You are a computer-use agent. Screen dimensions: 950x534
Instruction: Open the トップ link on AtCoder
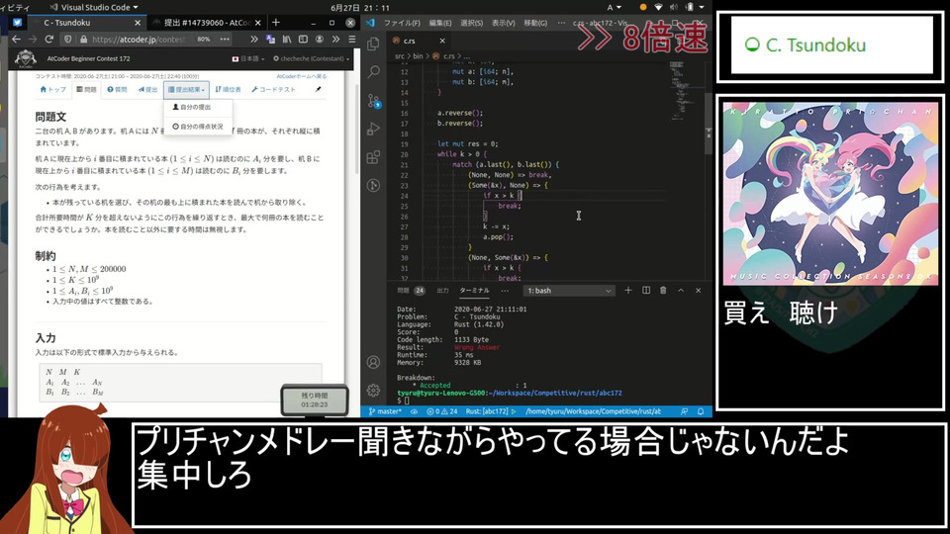pyautogui.click(x=52, y=90)
